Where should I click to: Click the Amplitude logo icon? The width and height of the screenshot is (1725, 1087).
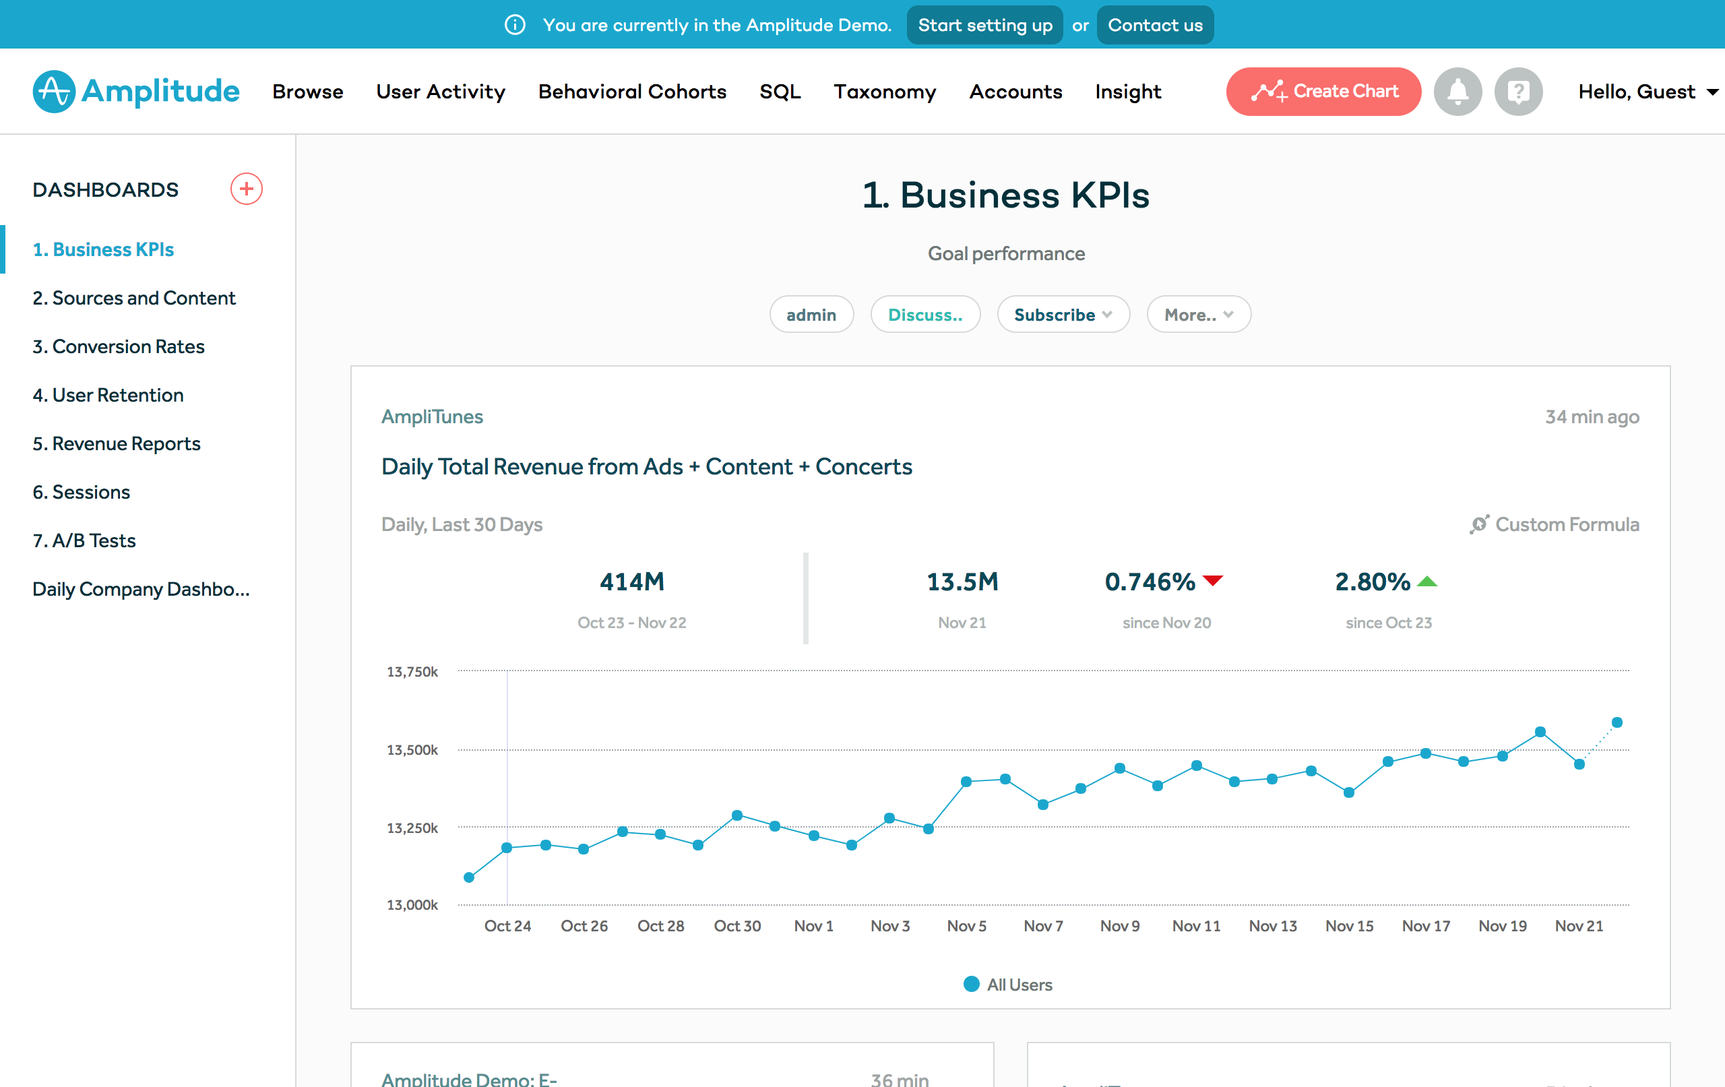(54, 92)
